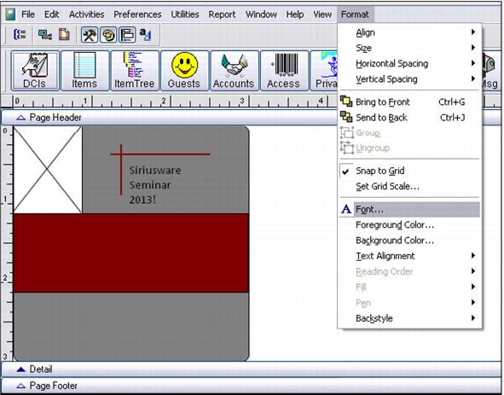This screenshot has width=504, height=395.
Task: Select the lower gray rectangle area
Action: coord(131,326)
